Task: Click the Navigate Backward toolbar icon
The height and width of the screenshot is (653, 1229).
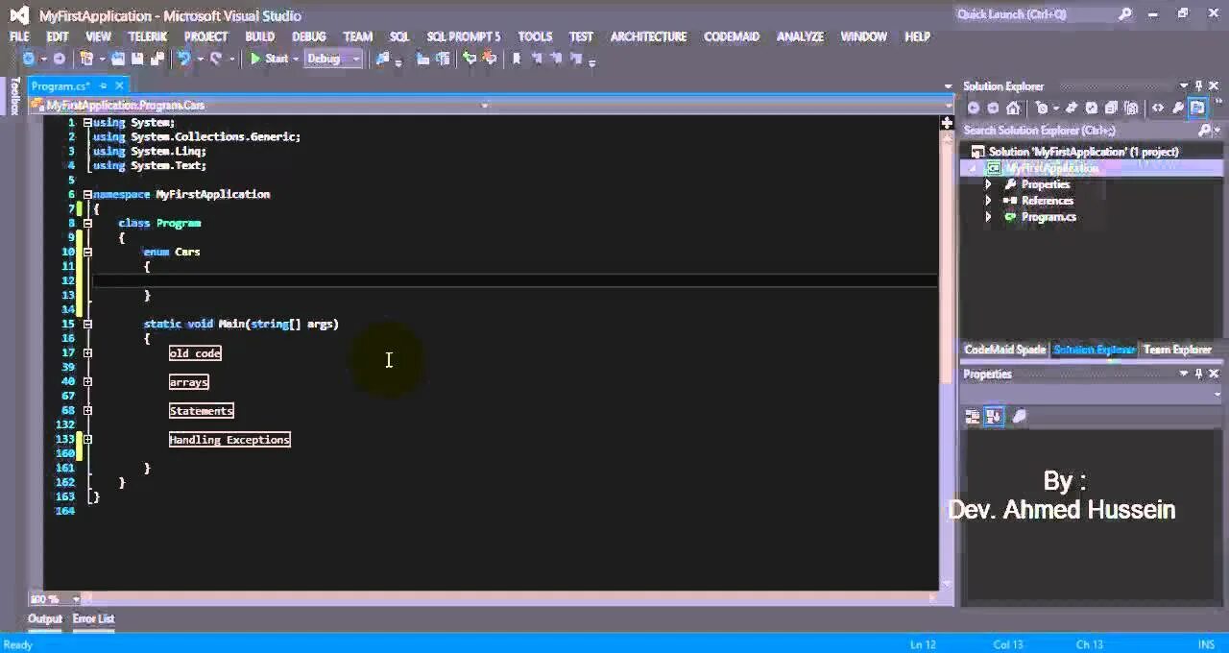Action: click(x=29, y=59)
